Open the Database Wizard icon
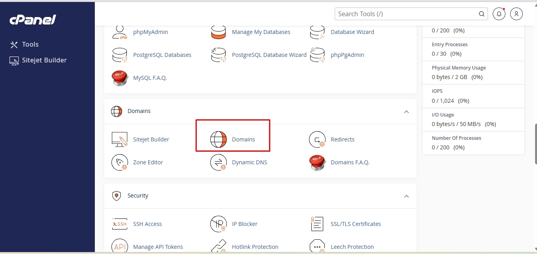The image size is (537, 254). click(317, 32)
